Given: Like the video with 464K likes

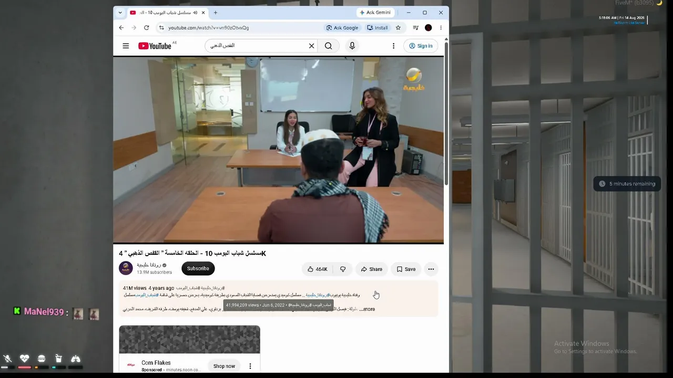Looking at the screenshot, I should click(x=317, y=269).
